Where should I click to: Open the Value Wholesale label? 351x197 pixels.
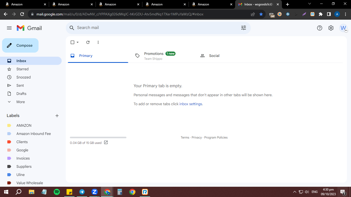31,183
